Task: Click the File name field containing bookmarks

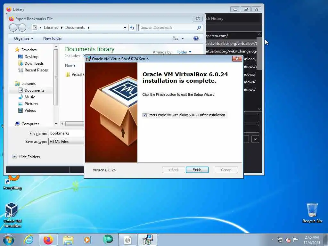Action: pos(66,133)
